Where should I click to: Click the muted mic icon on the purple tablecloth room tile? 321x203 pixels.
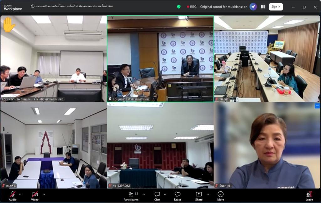[x=3, y=186]
